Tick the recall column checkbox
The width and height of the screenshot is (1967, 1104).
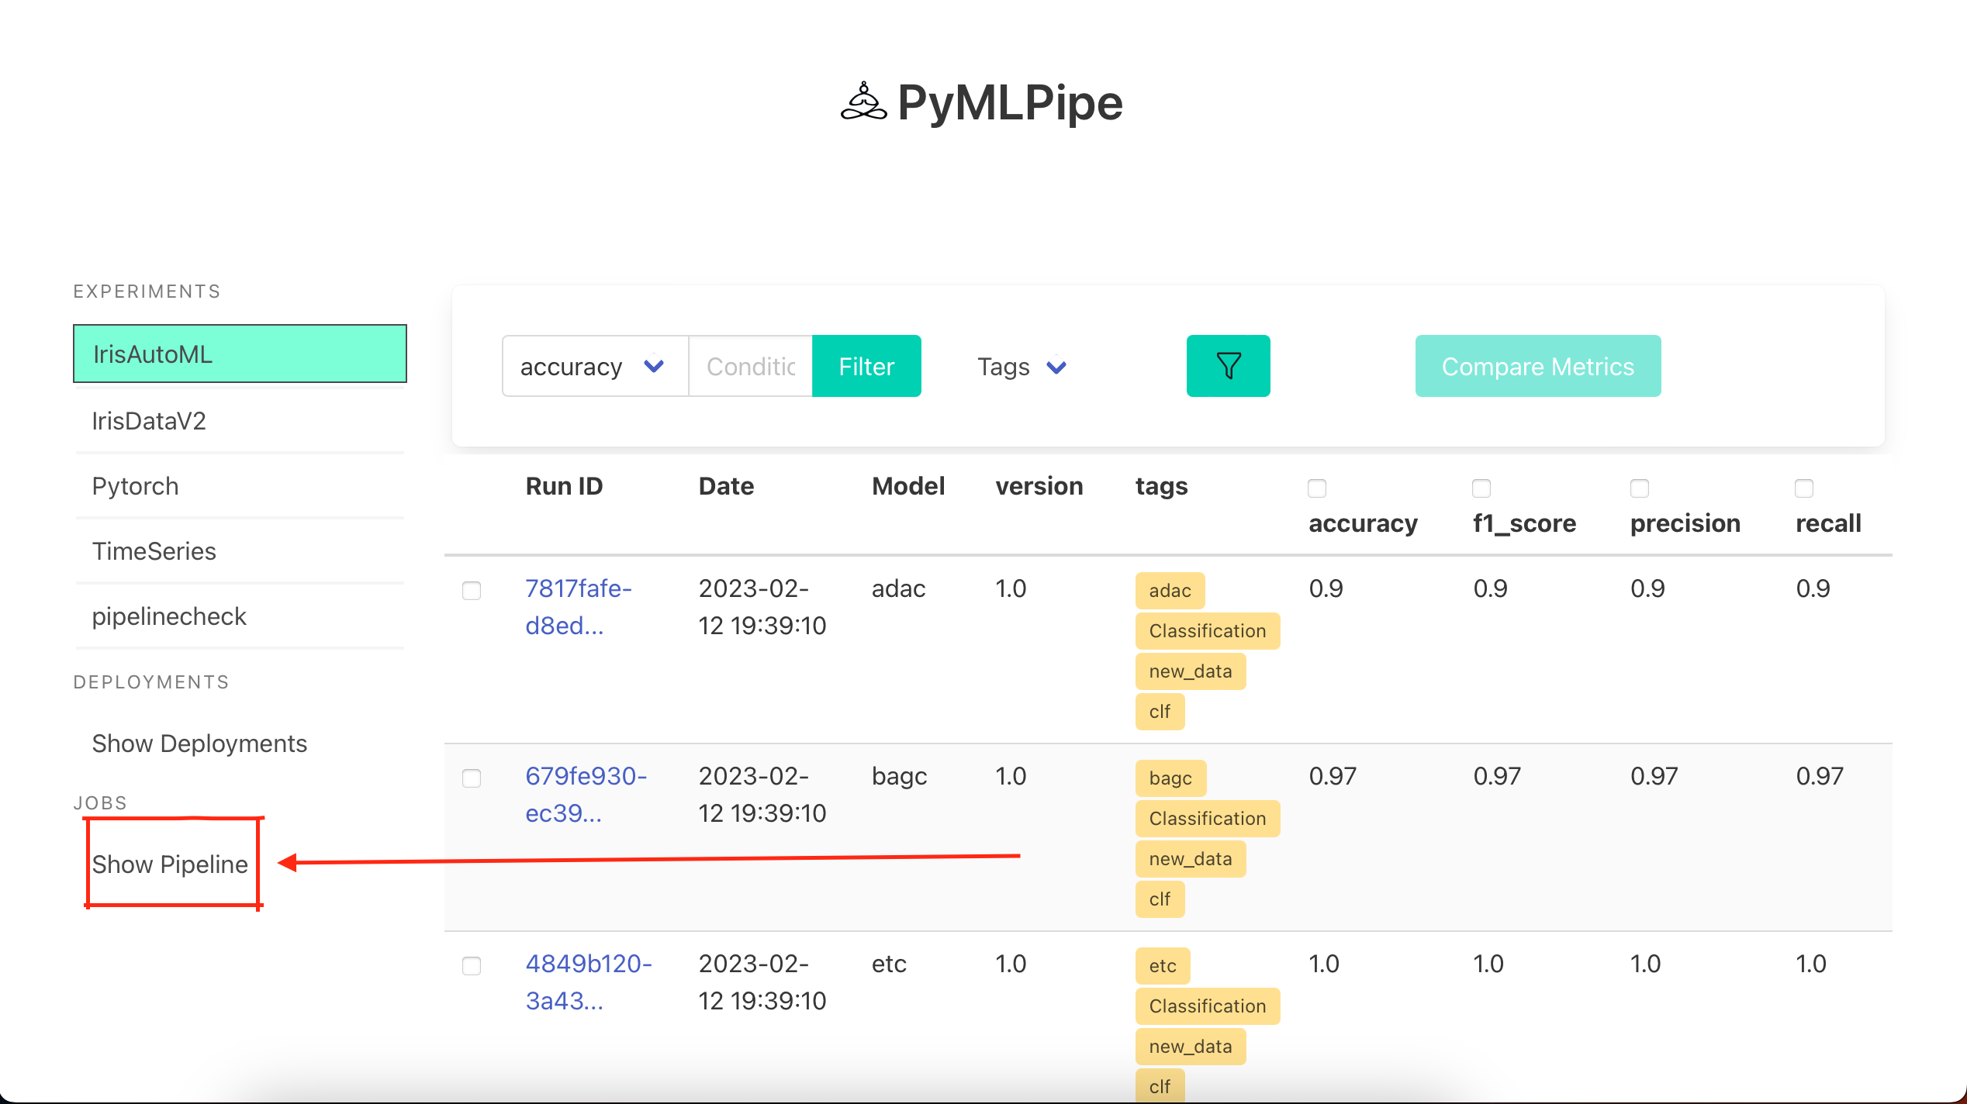(1803, 488)
